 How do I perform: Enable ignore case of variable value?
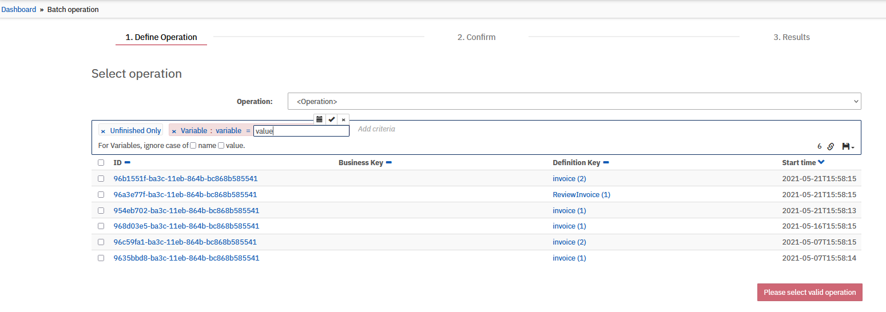click(221, 146)
